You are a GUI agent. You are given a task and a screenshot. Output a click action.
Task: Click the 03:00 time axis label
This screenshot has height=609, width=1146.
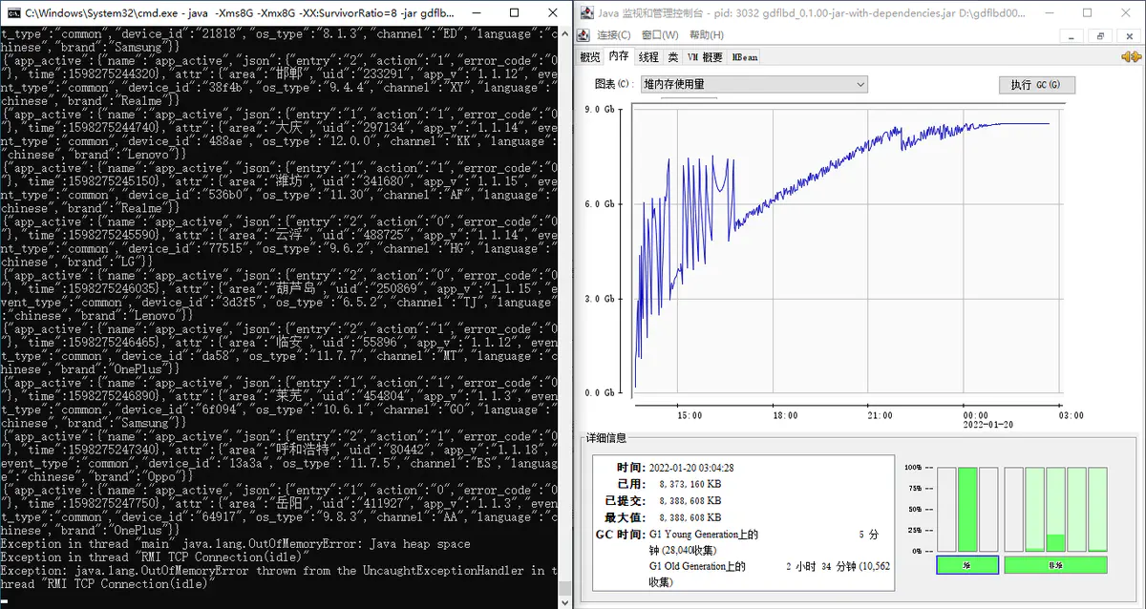[x=1071, y=415]
